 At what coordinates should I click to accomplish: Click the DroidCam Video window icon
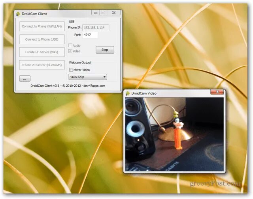pyautogui.click(x=128, y=93)
